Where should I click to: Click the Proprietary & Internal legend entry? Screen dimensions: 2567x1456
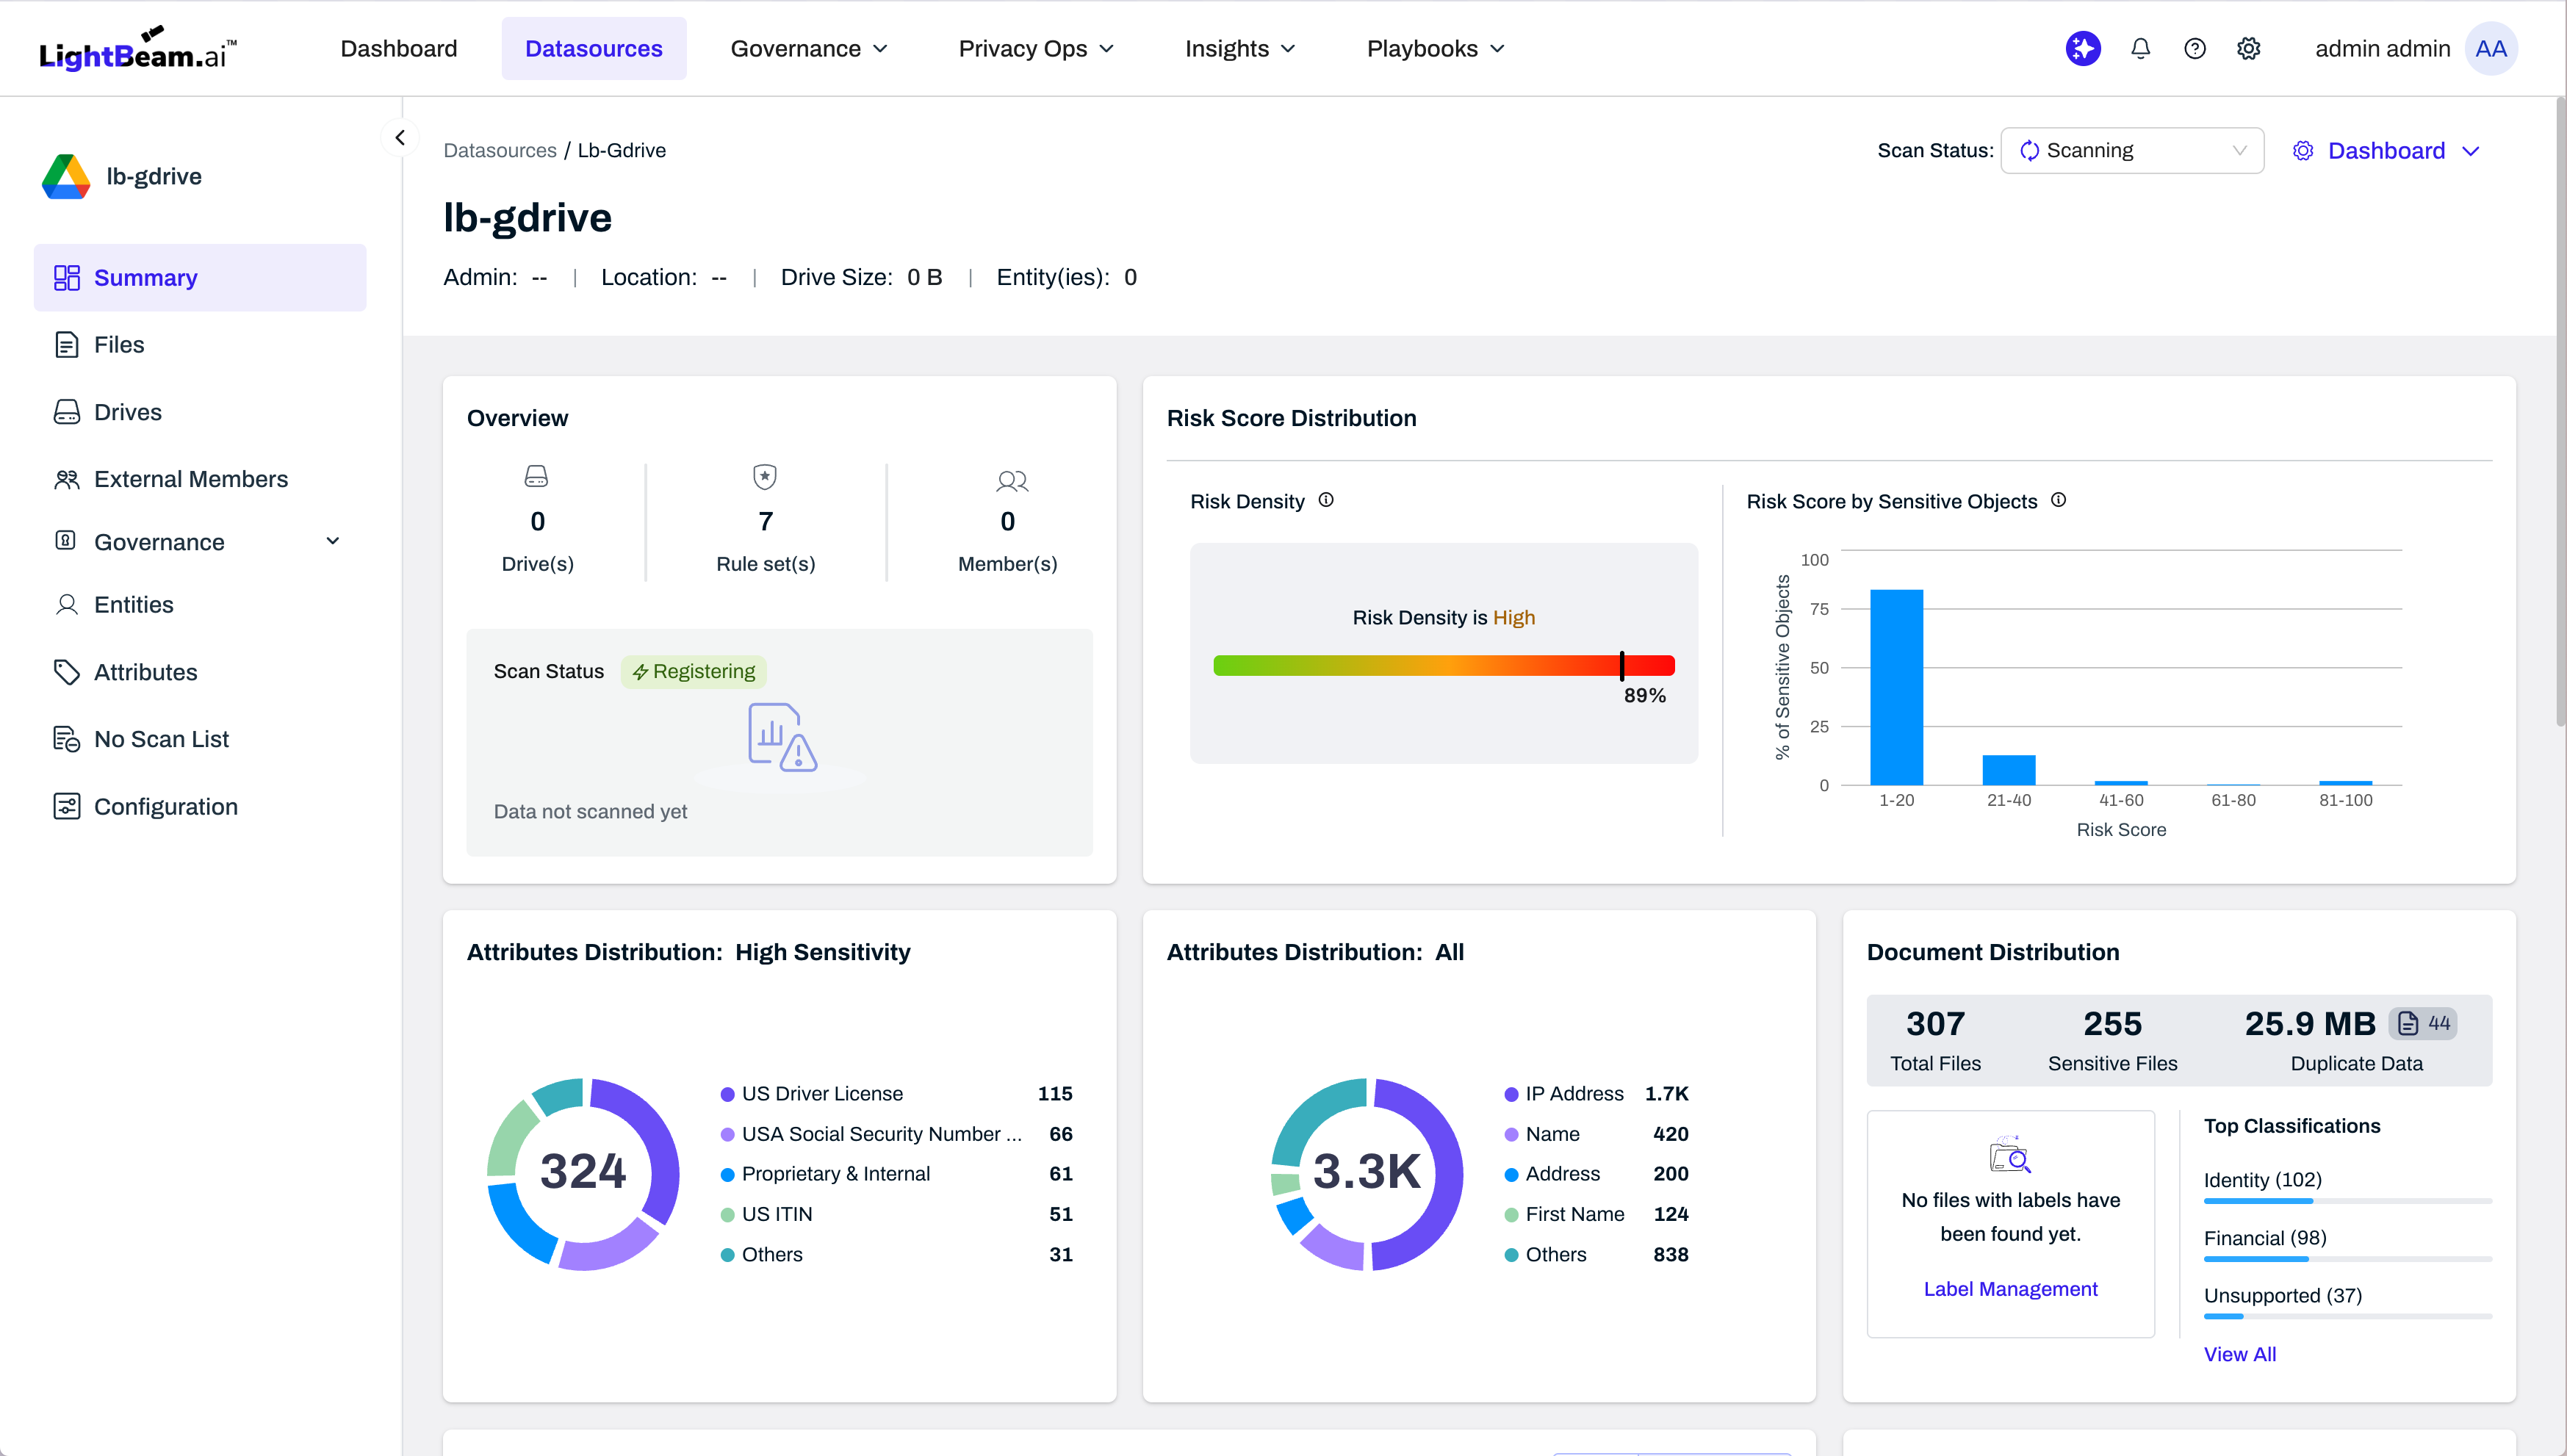tap(896, 1174)
